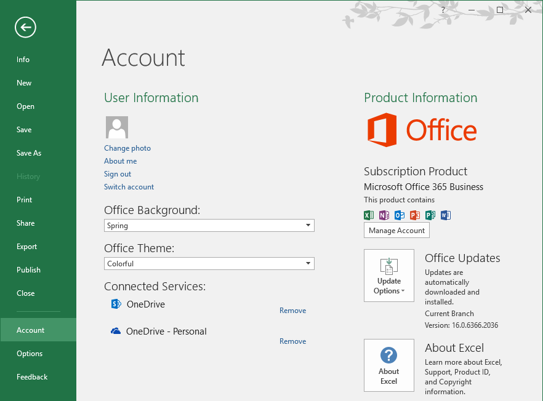This screenshot has width=543, height=401.
Task: Click the Word app icon
Action: (x=446, y=215)
